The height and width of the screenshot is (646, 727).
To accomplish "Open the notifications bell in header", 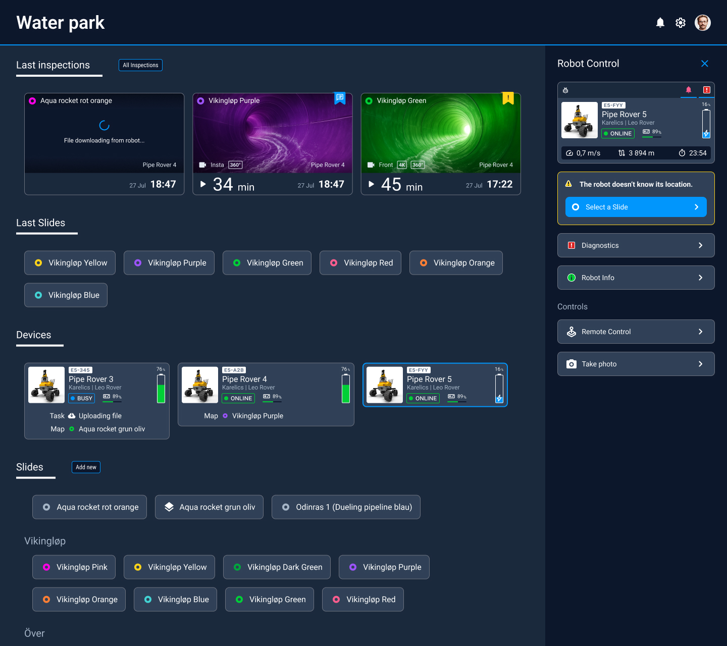I will click(660, 23).
